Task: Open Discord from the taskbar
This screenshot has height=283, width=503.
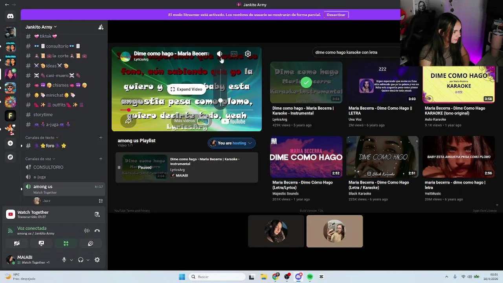Action: [298, 277]
